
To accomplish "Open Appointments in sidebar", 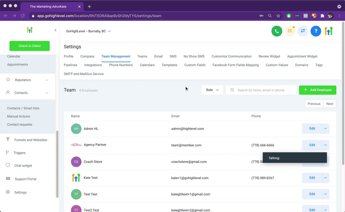I will pyautogui.click(x=18, y=64).
